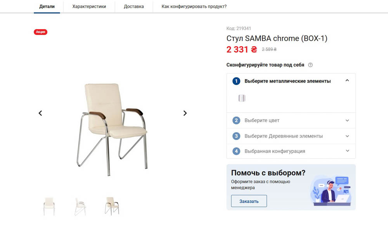388x226 pixels.
Task: Select the chrome metal finish swatch
Action: pos(242,98)
